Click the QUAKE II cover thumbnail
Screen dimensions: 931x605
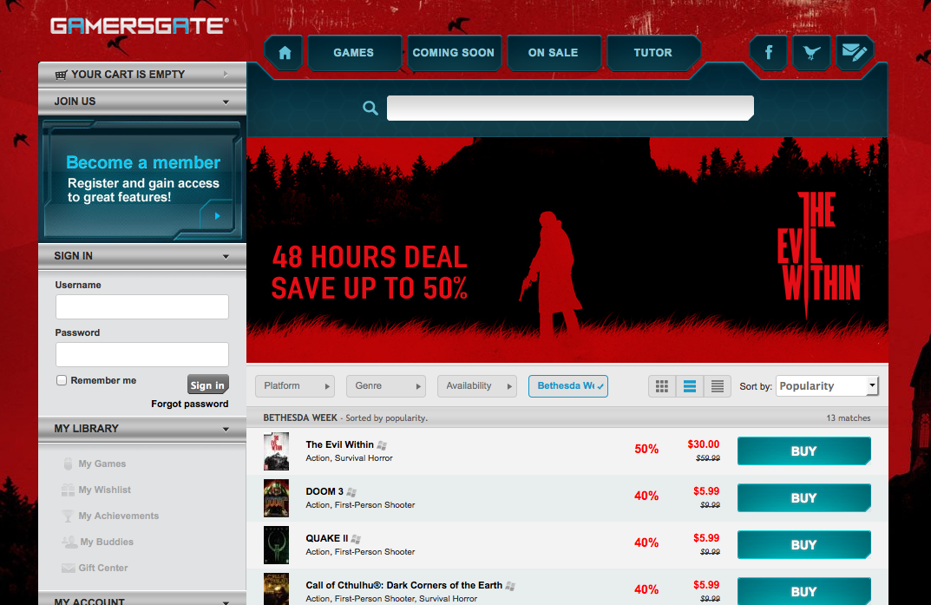tap(276, 545)
